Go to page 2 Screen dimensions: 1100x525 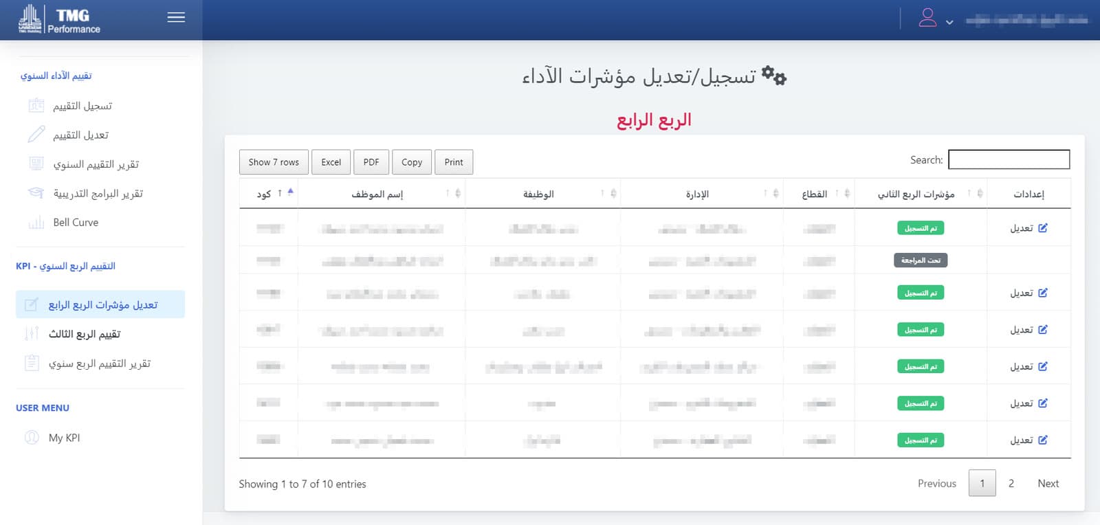(1011, 484)
